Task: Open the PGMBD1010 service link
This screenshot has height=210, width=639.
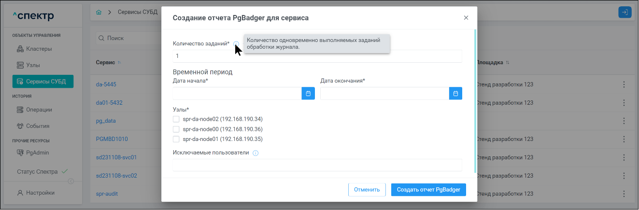Action: (112, 139)
